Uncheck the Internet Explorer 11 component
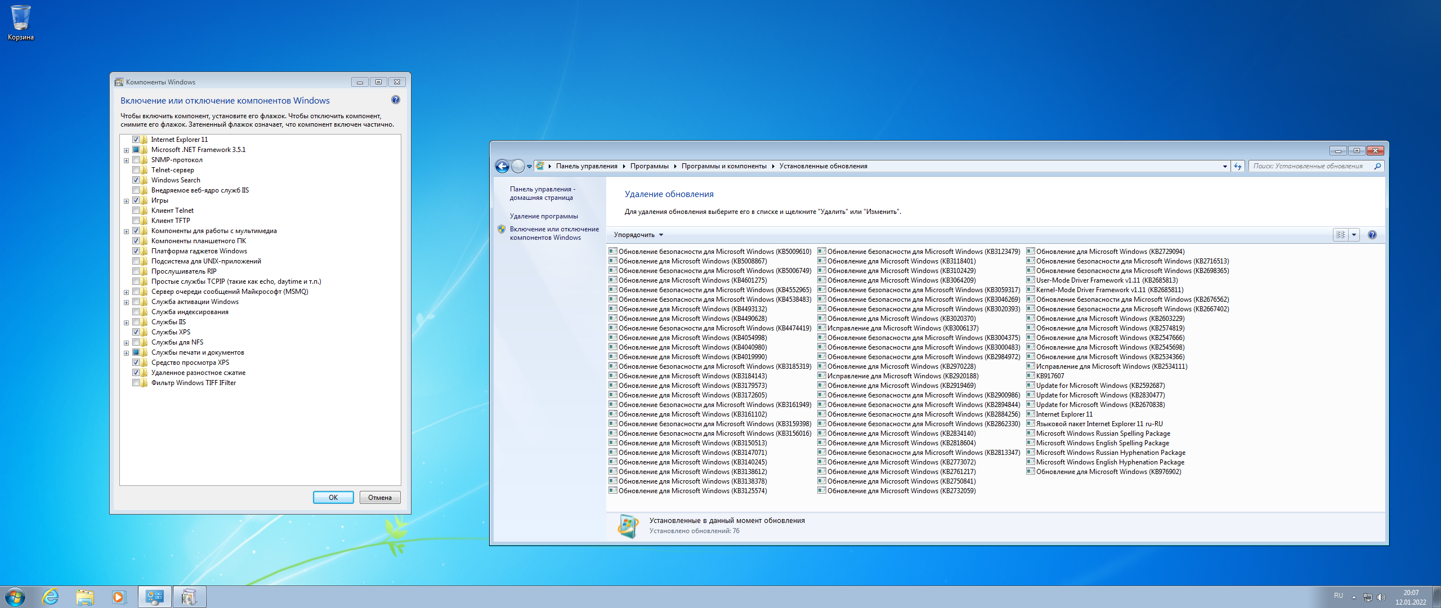This screenshot has height=608, width=1441. pyautogui.click(x=136, y=140)
